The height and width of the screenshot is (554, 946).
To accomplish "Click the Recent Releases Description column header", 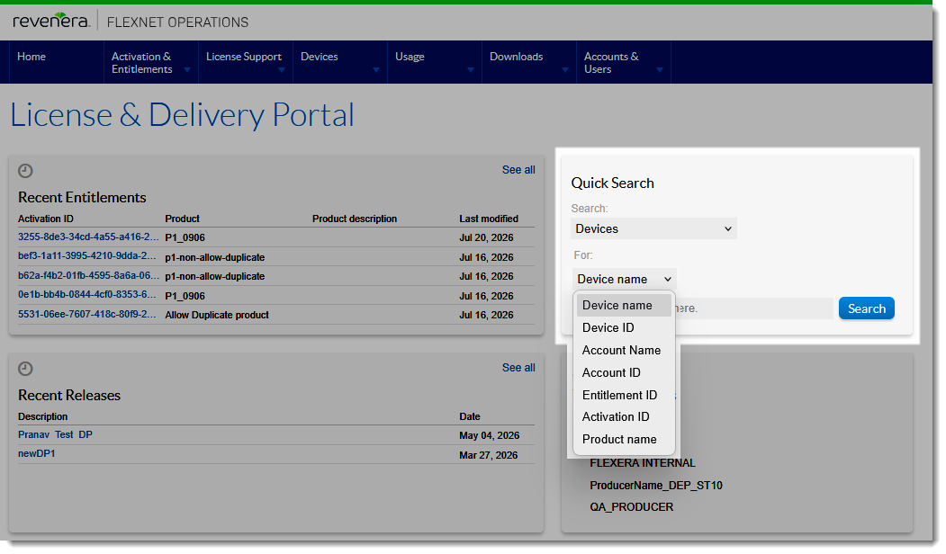I will (43, 416).
